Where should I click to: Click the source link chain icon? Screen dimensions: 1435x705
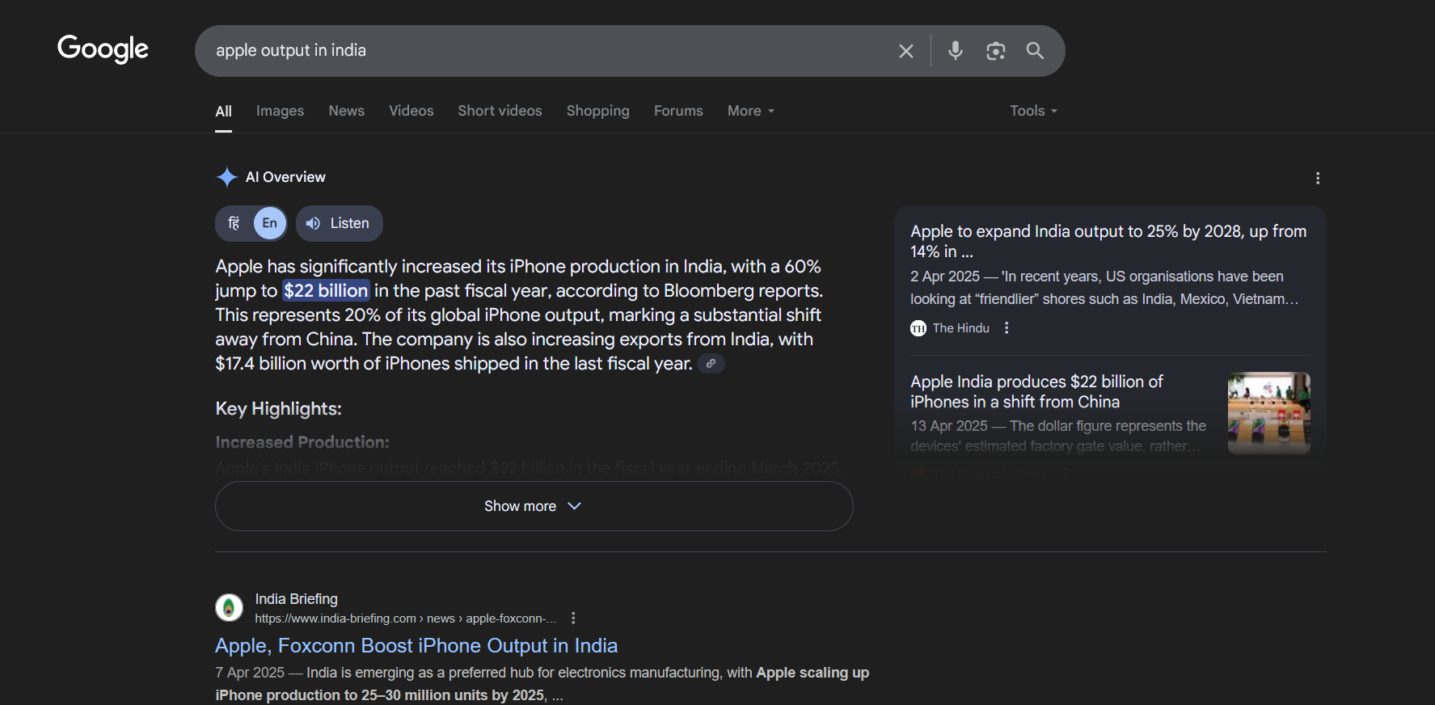tap(711, 364)
